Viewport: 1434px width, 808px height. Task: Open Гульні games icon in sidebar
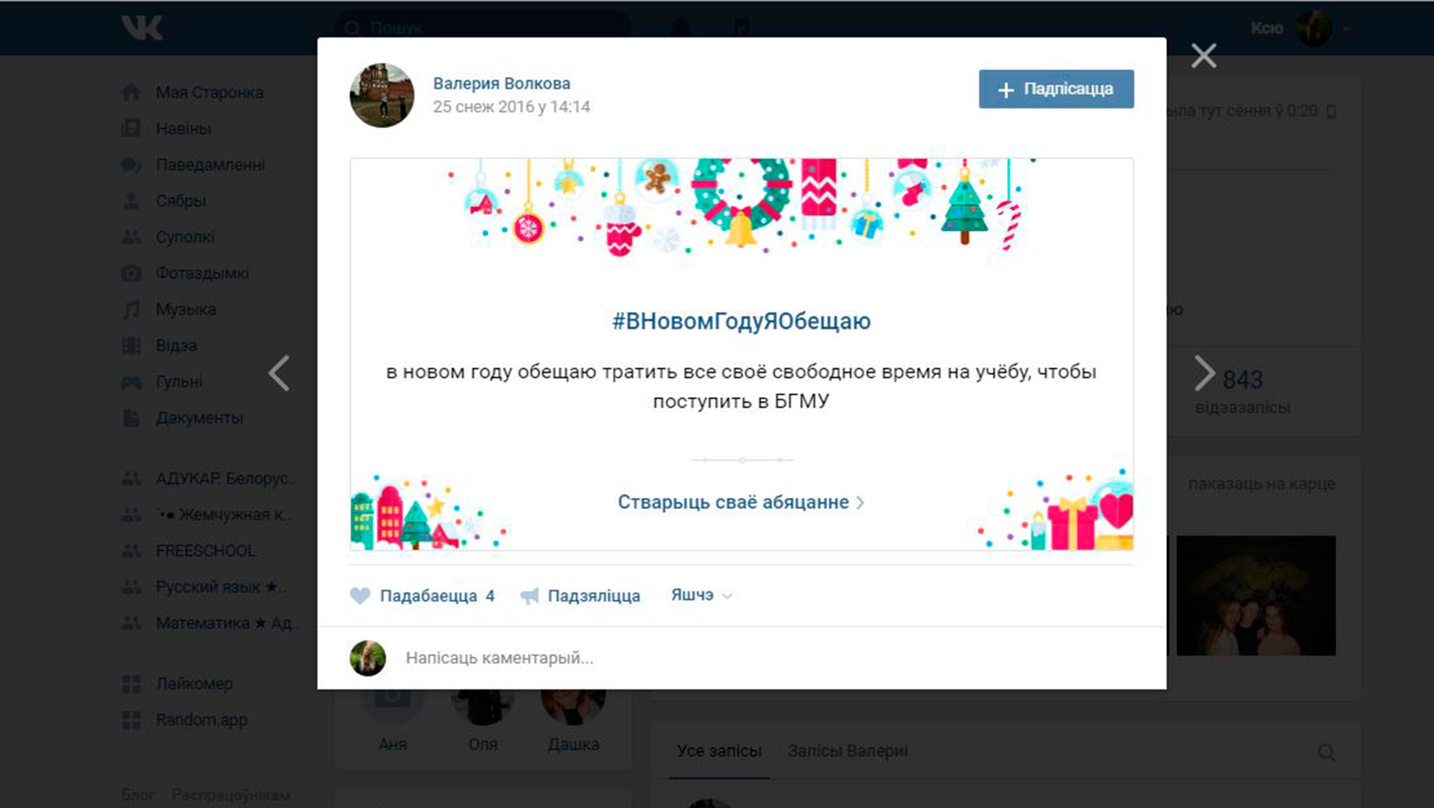pyautogui.click(x=131, y=382)
